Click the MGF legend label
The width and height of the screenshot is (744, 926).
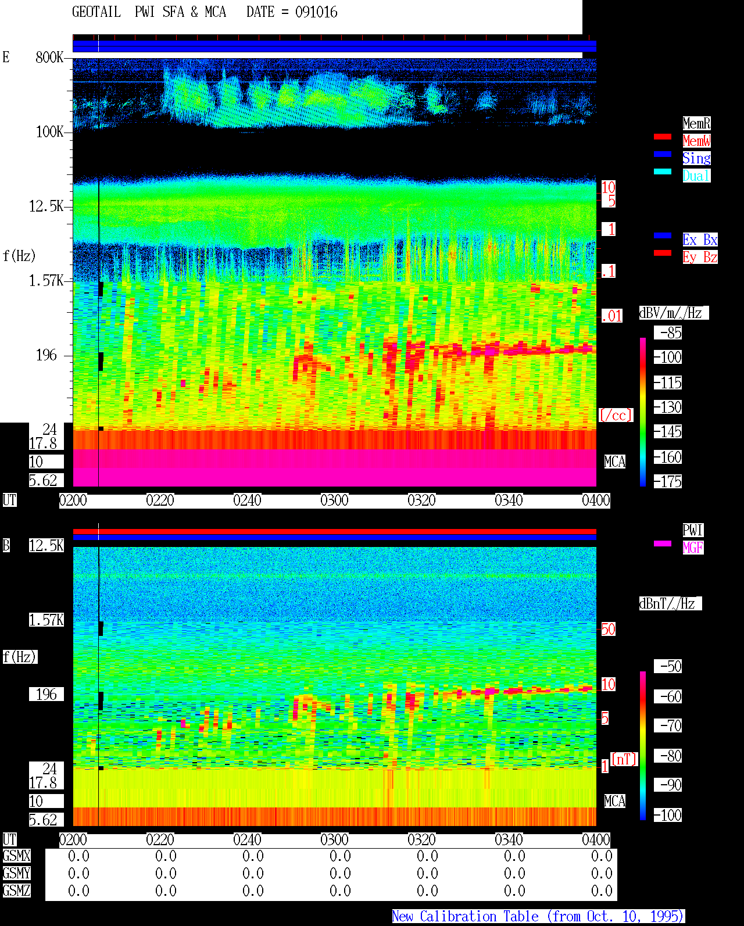(693, 548)
